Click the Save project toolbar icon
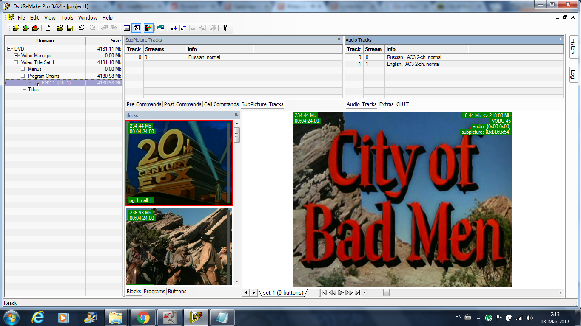The height and width of the screenshot is (326, 581). (x=70, y=28)
